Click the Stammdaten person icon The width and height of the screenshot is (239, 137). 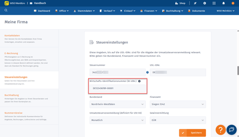(75, 11)
